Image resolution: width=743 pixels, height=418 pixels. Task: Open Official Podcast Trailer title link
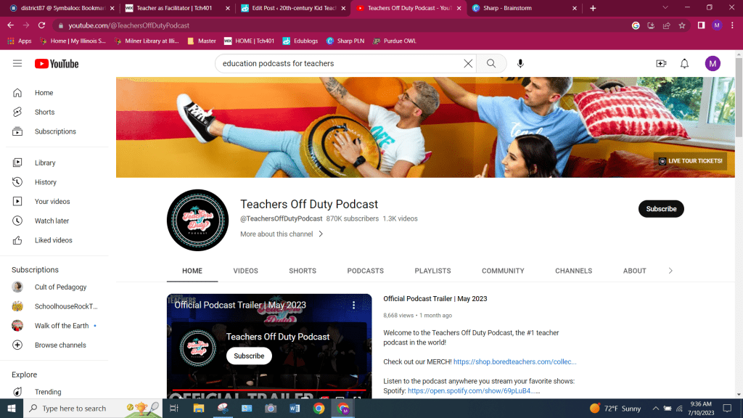point(435,299)
